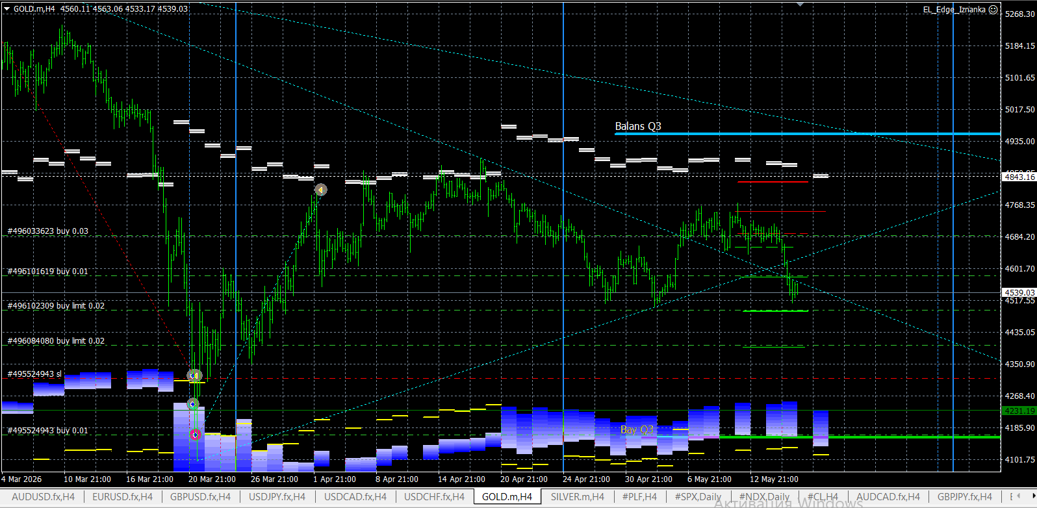This screenshot has width=1037, height=508.
Task: Click the 4843.16 price level tag
Action: click(1019, 177)
